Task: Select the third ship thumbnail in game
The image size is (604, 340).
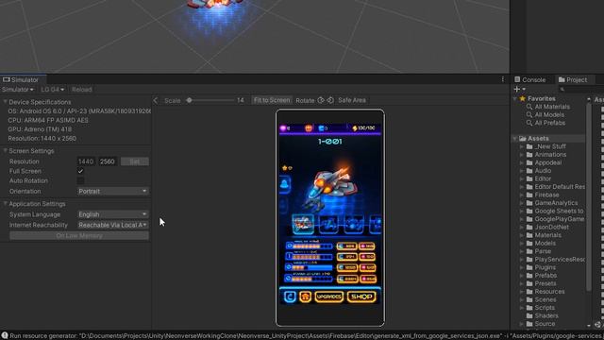Action: pos(354,224)
